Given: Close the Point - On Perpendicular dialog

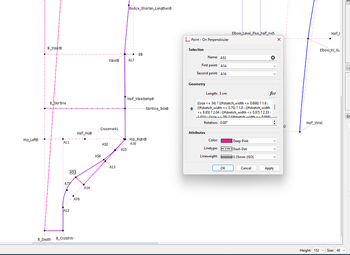Looking at the screenshot, I should [x=279, y=39].
